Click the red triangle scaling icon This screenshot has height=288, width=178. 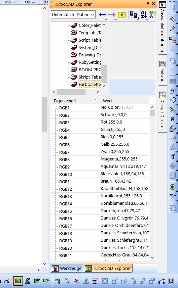tap(77, 281)
